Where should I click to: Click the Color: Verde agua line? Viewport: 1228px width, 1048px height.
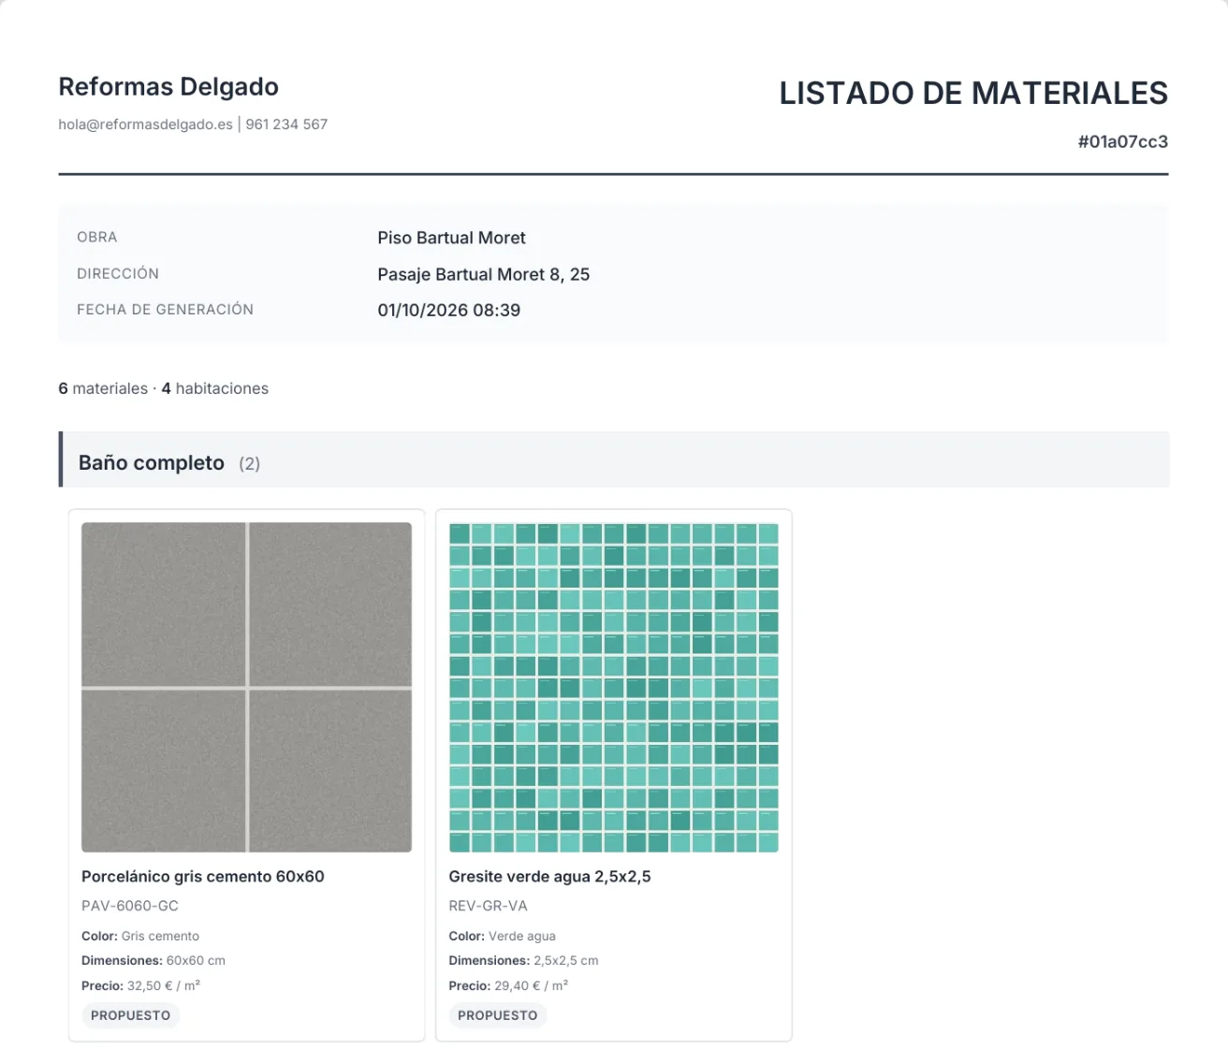[502, 936]
